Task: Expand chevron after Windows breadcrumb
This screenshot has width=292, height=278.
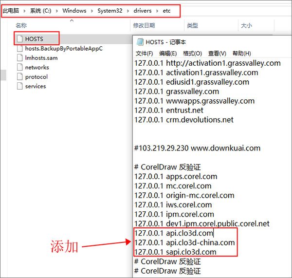Action: (x=92, y=11)
